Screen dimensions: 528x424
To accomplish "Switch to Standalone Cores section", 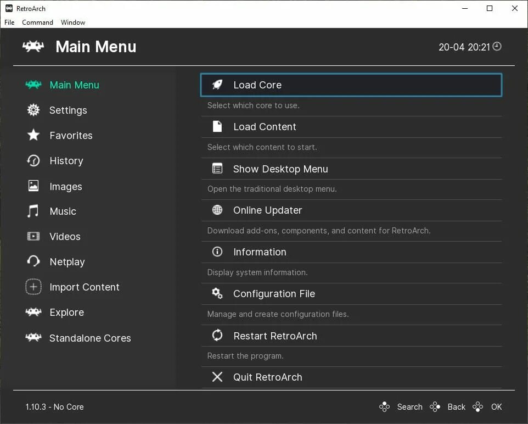I will pyautogui.click(x=90, y=338).
